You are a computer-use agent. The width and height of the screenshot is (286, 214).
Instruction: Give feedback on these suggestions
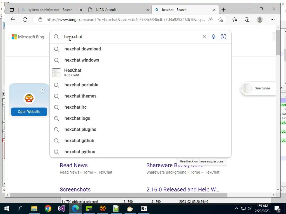pyautogui.click(x=202, y=161)
